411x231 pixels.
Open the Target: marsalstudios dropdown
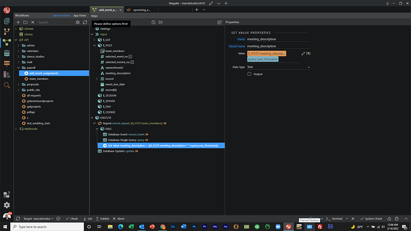coord(38,218)
